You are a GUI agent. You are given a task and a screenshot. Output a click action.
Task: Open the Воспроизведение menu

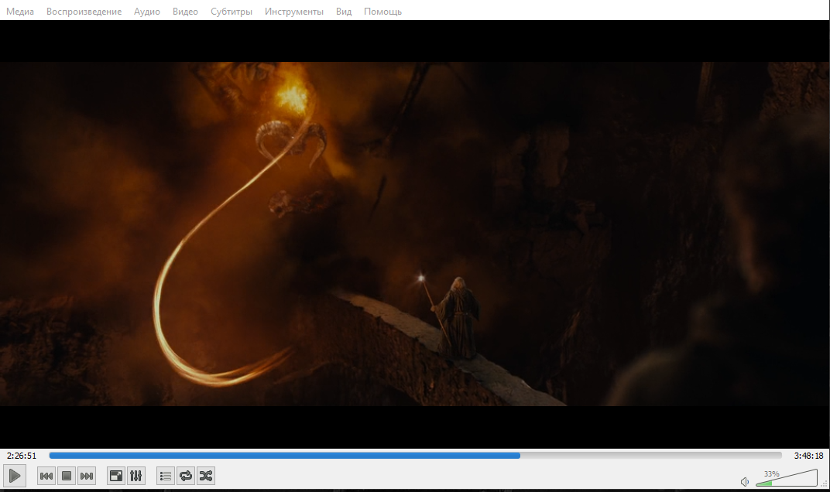[x=84, y=11]
